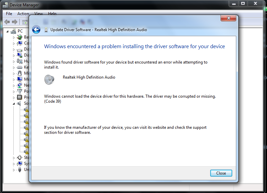Collapse the Sound controllers tree node

[14, 104]
